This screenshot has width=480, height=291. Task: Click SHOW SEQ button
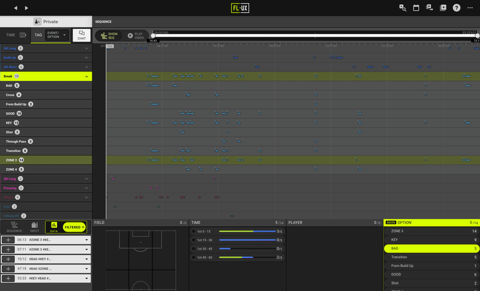tap(109, 36)
